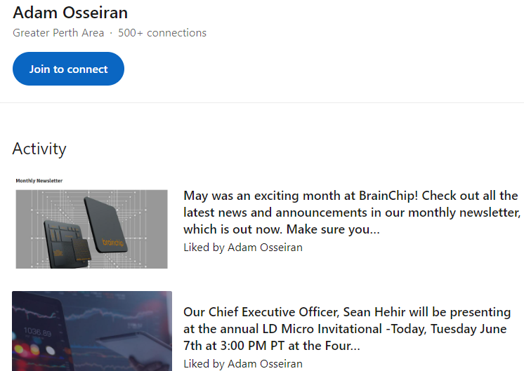Screen dimensions: 524x371
Task: Click the 'Monthly Newsletter' caption on the first thumbnail
Action: (x=39, y=181)
